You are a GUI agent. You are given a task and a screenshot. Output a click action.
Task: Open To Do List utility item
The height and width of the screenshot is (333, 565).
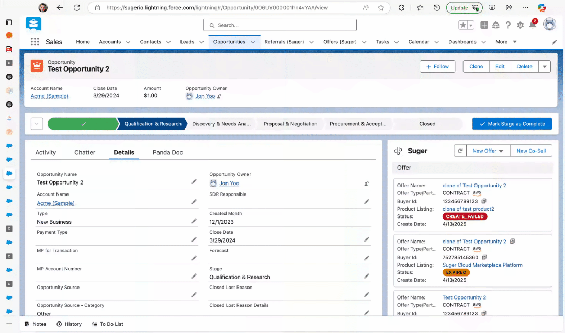(107, 324)
